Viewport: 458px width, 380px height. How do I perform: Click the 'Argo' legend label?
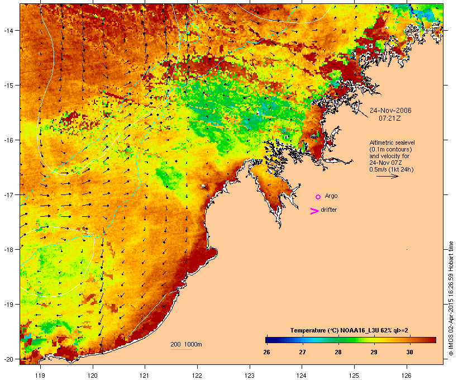(331, 196)
